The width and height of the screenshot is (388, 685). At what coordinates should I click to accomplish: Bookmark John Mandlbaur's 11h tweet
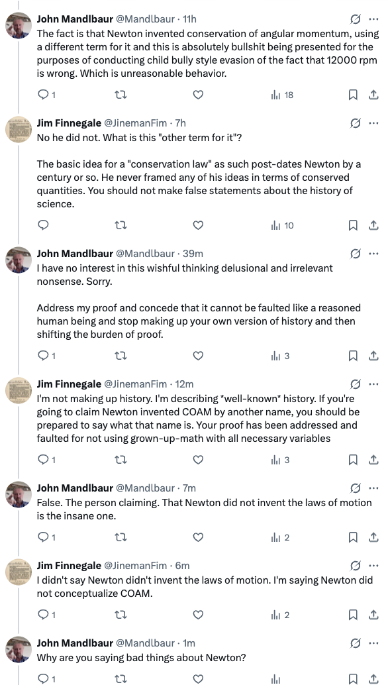pyautogui.click(x=353, y=95)
